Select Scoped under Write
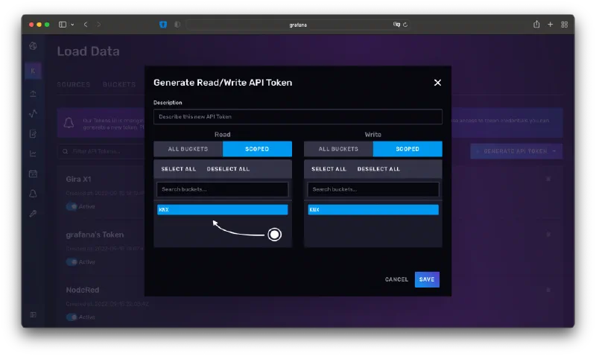 (408, 149)
